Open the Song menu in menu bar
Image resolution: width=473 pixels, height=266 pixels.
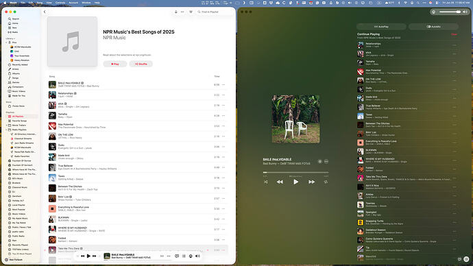40,3
